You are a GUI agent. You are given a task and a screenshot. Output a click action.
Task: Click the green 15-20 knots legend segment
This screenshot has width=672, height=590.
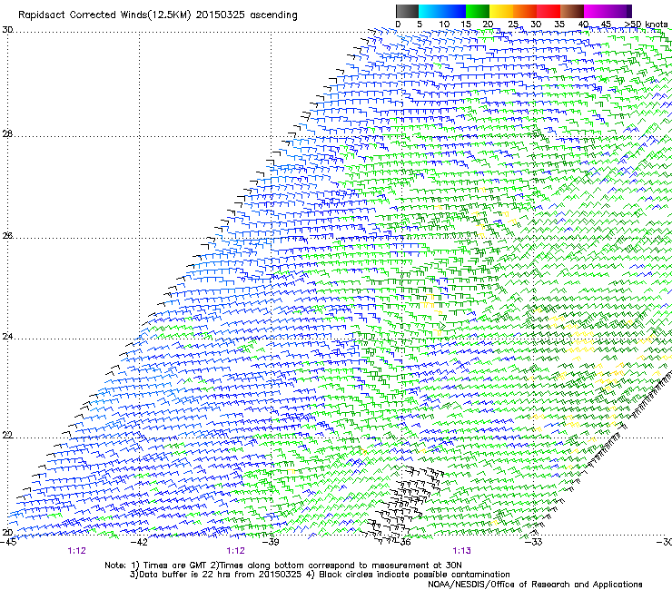pos(478,11)
